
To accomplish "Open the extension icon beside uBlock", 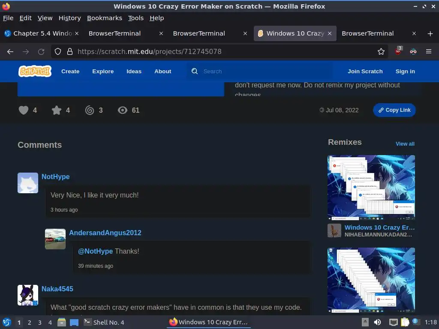I will coord(413,51).
